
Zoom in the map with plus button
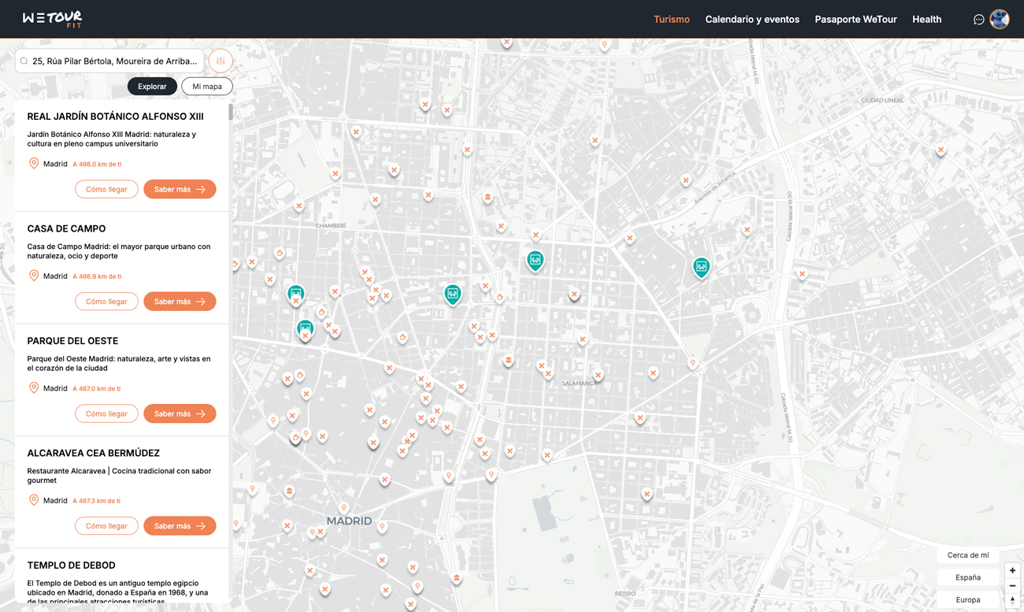tap(1012, 570)
